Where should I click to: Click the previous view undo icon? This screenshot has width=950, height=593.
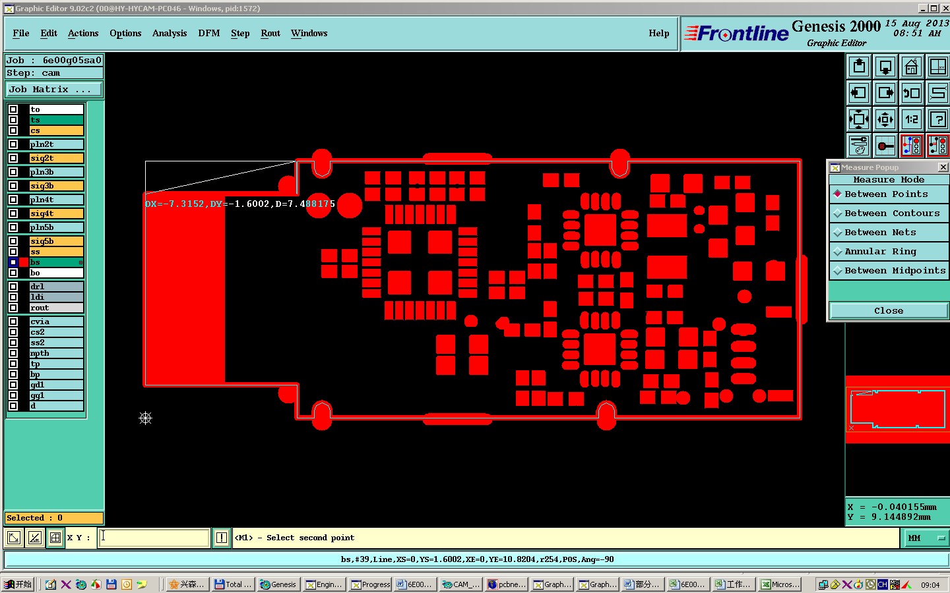click(x=912, y=93)
